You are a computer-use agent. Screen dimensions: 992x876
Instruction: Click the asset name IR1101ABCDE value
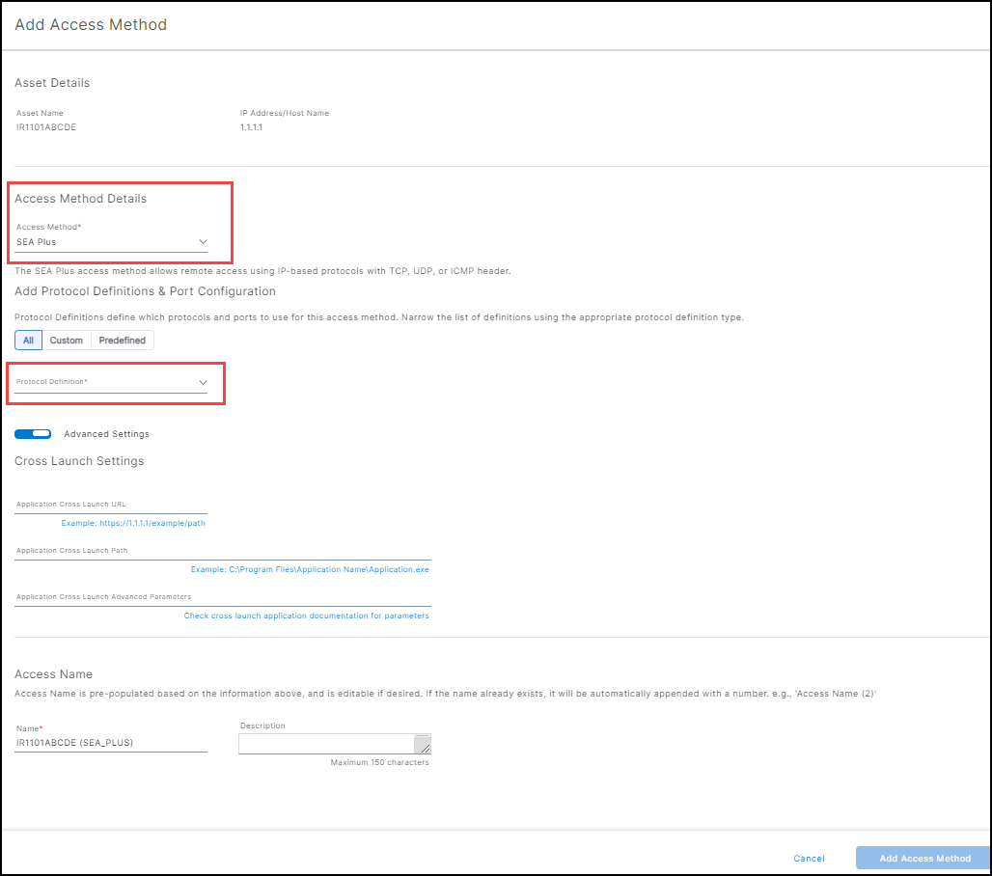pyautogui.click(x=46, y=127)
